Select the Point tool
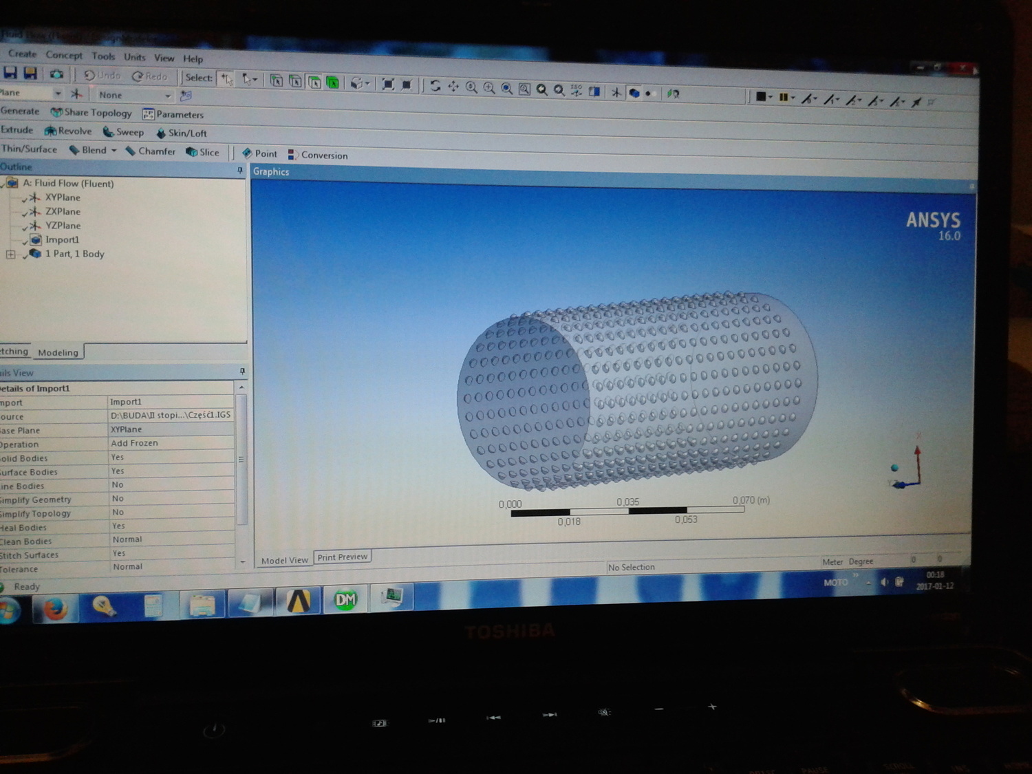Image resolution: width=1032 pixels, height=774 pixels. [259, 153]
